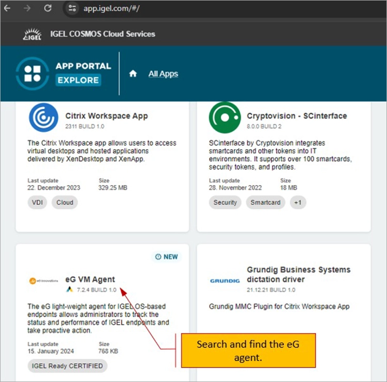Open the Cryptovision - SCinterface title

(x=297, y=116)
